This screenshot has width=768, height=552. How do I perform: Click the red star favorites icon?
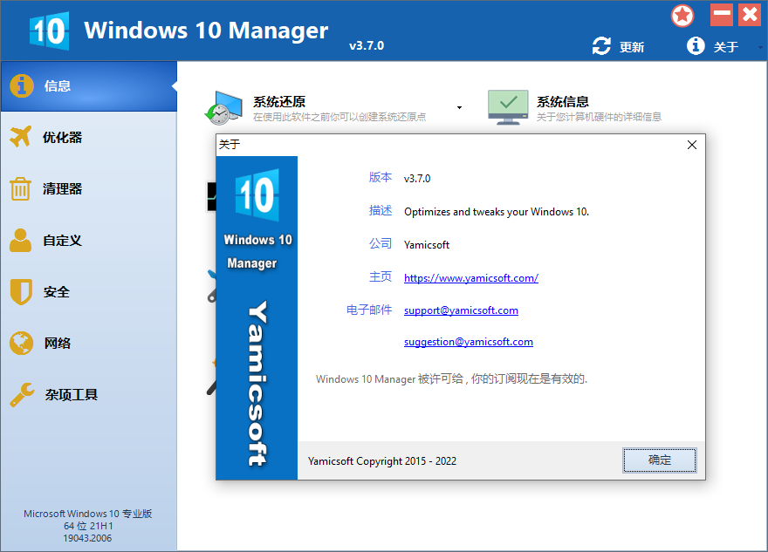pyautogui.click(x=682, y=15)
